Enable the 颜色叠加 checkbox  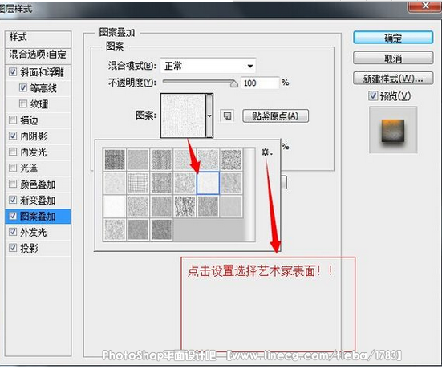pos(13,184)
